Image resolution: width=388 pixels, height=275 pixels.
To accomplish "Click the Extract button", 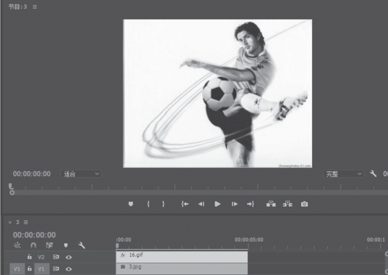I will click(x=288, y=204).
